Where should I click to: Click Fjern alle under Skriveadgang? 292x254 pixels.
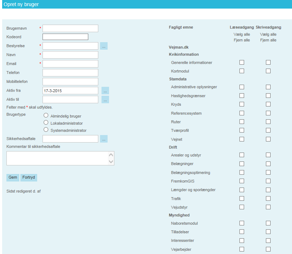pyautogui.click(x=268, y=40)
